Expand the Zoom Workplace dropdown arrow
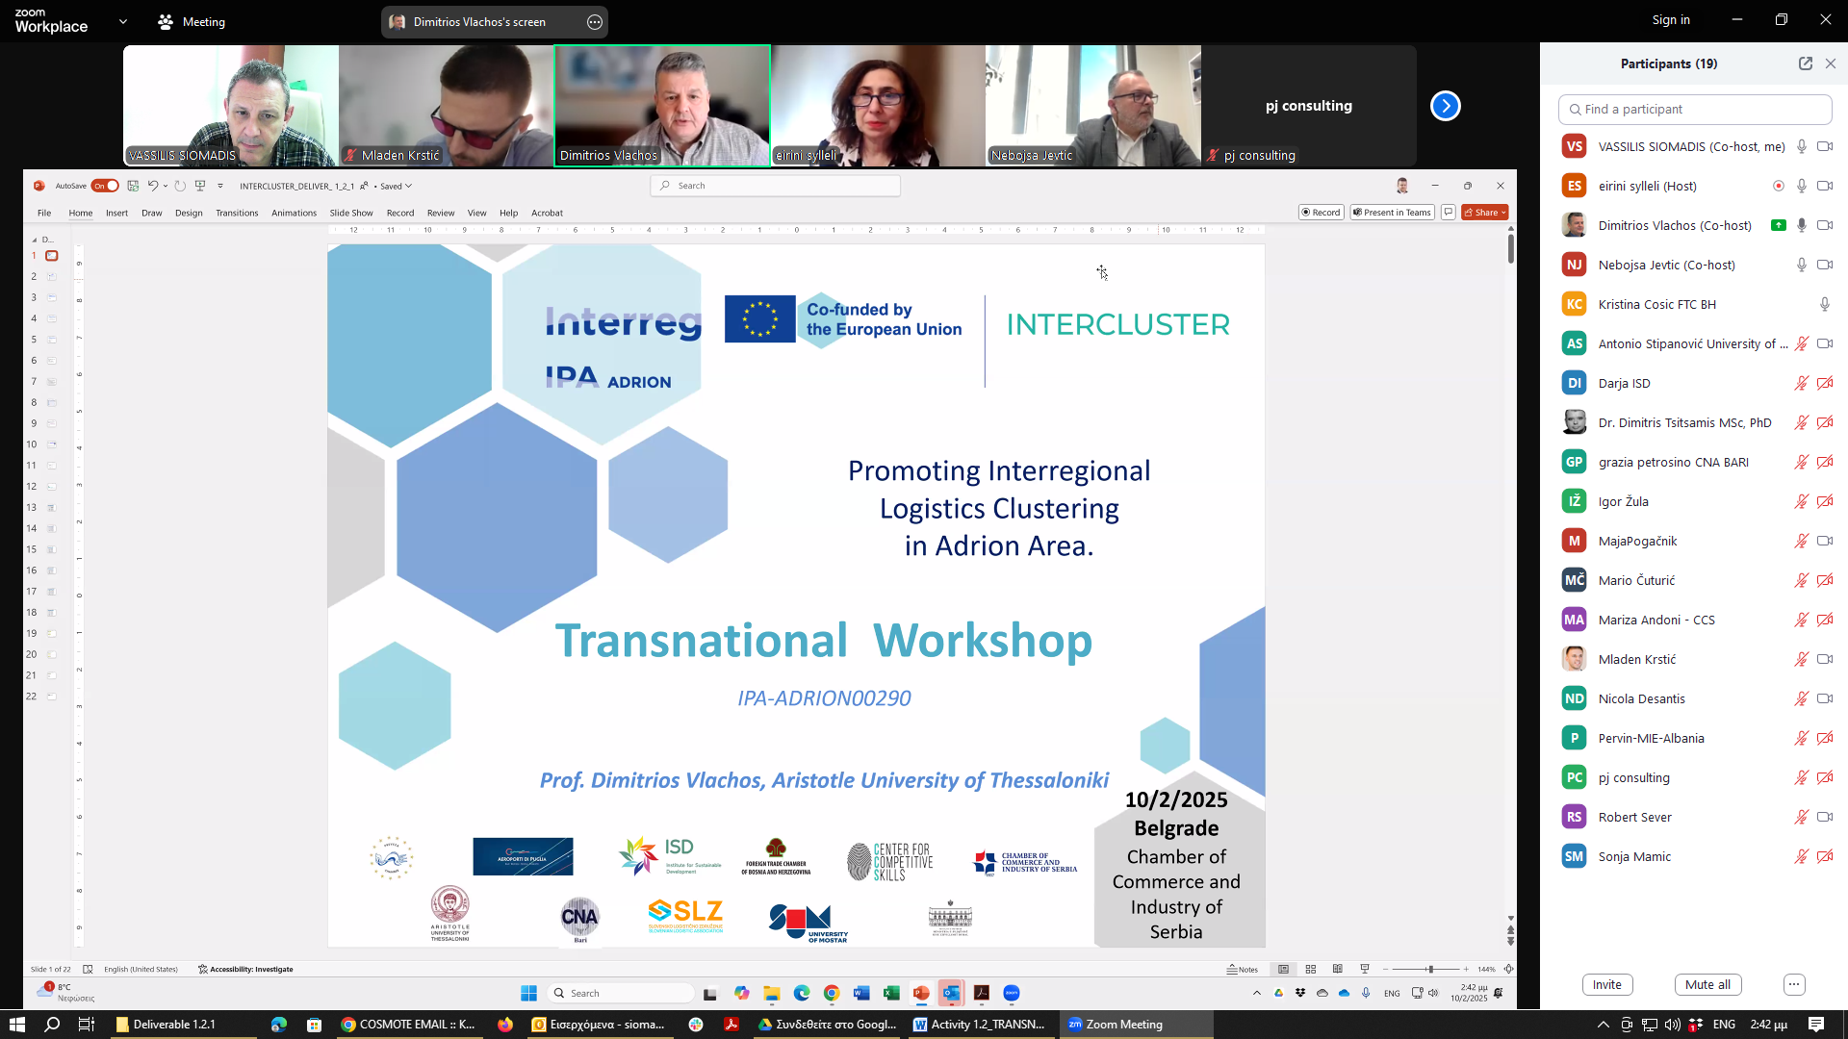Image resolution: width=1848 pixels, height=1039 pixels. [x=122, y=21]
